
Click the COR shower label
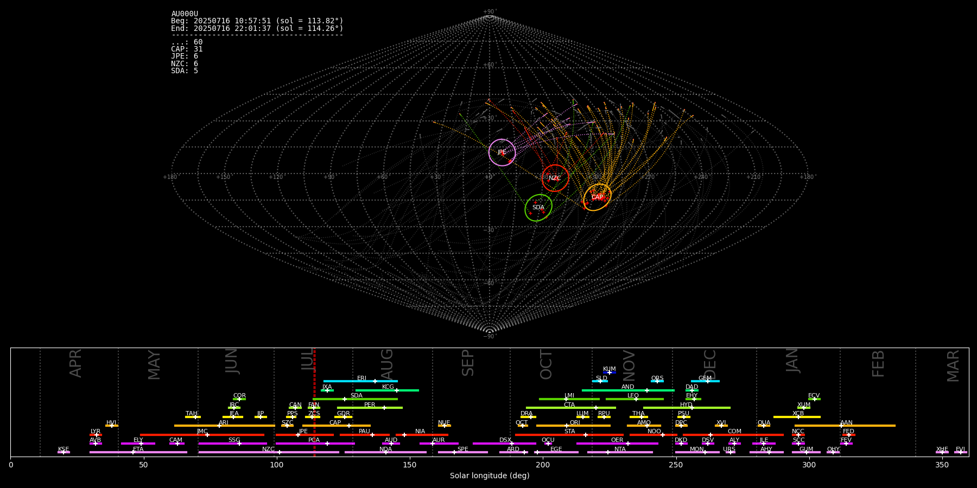[239, 396]
